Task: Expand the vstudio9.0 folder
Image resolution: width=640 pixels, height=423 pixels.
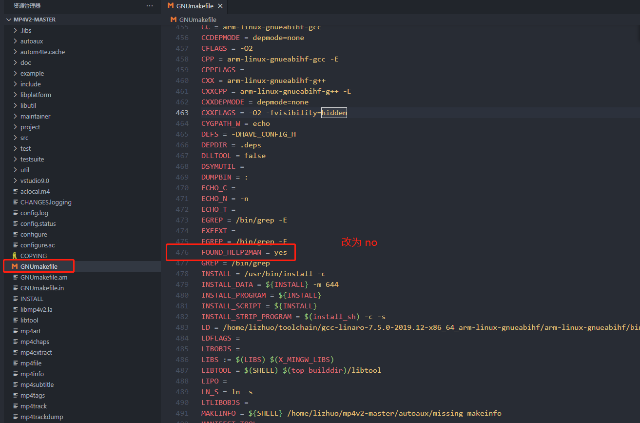Action: click(35, 181)
